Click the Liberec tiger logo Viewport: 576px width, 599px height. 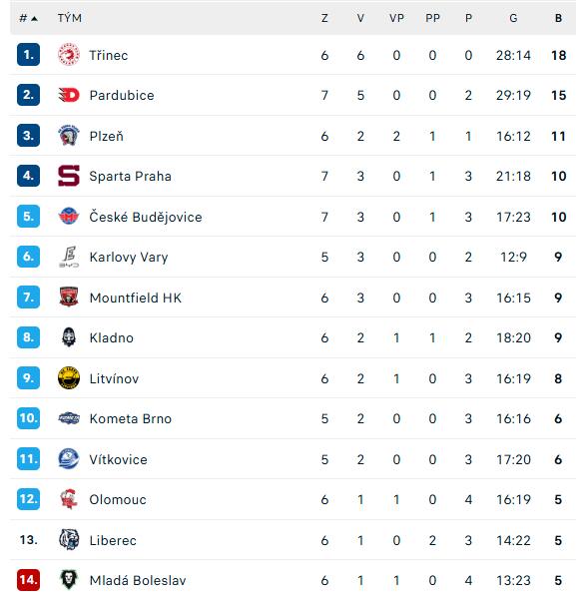click(69, 539)
